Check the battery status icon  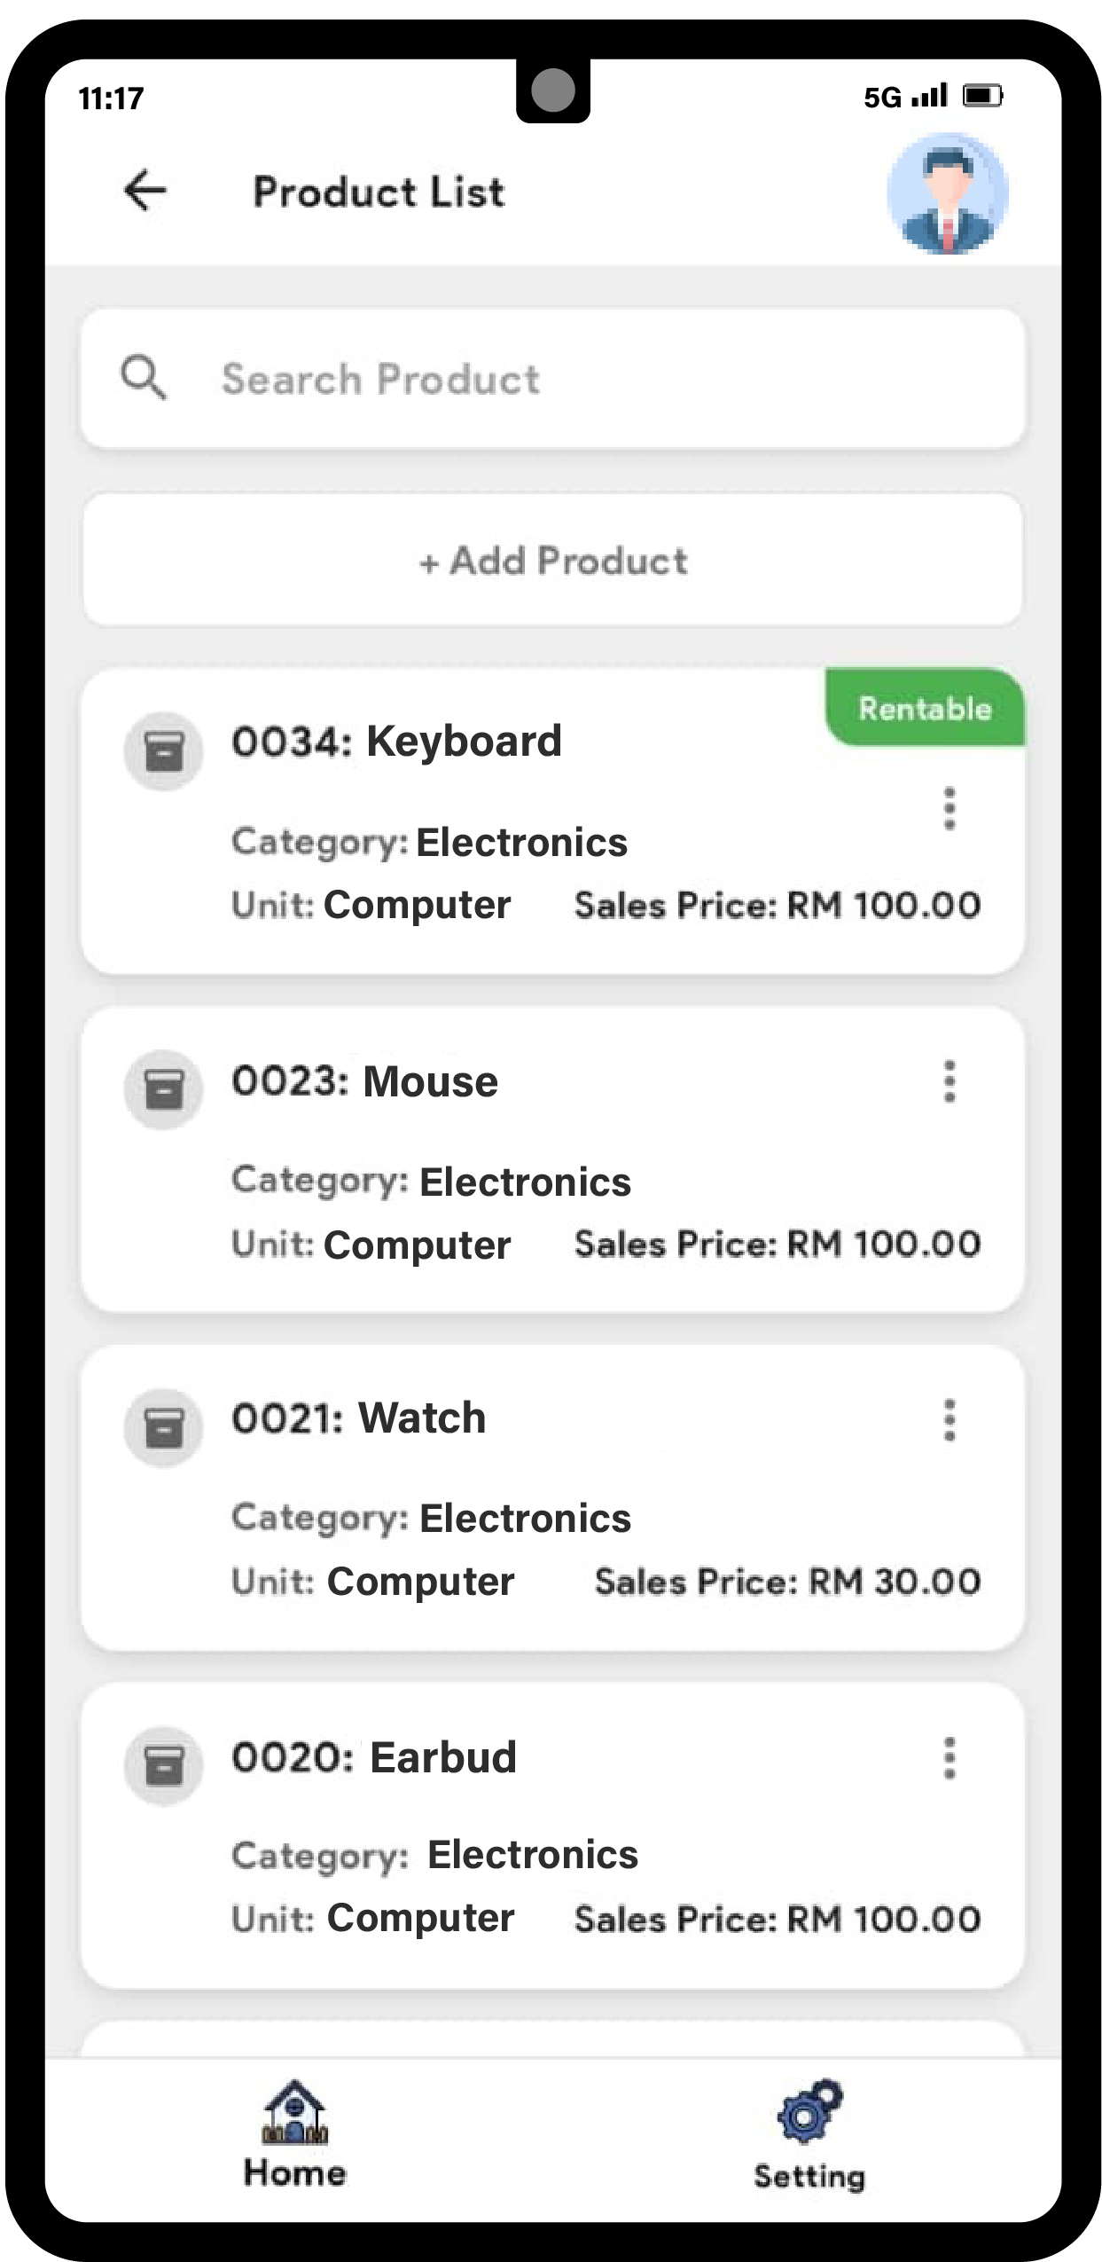point(982,96)
